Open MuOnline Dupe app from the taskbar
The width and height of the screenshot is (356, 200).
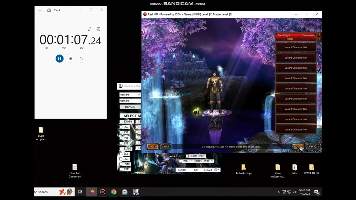[x=136, y=192]
